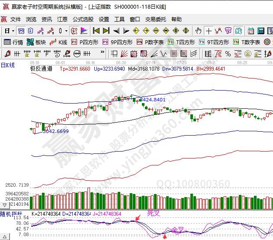Viewport: 273px width, 240px height.
Task: Toggle the K线 candlestick chart button
Action: click(59, 42)
